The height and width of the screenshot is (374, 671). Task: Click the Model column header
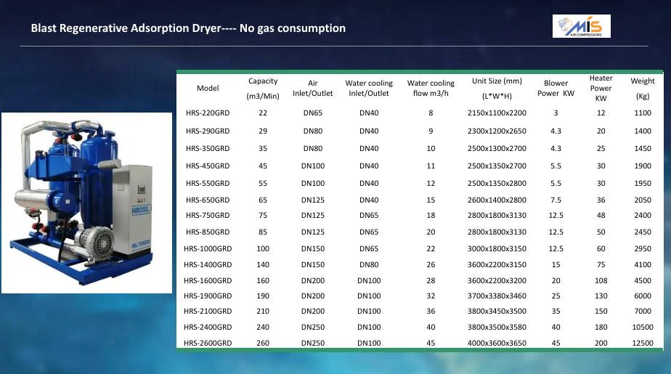click(208, 89)
